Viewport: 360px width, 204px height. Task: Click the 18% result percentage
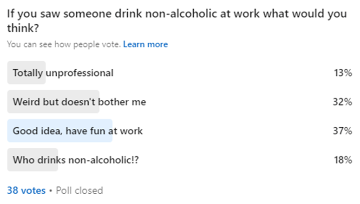tap(342, 160)
